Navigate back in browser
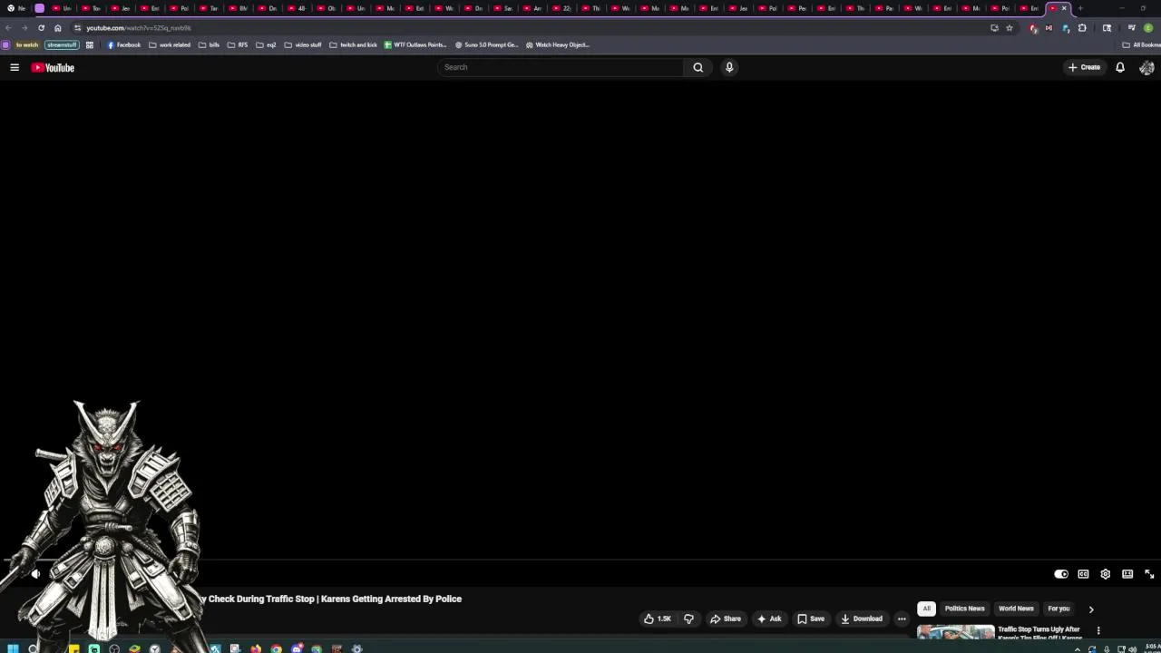 pos(8,28)
